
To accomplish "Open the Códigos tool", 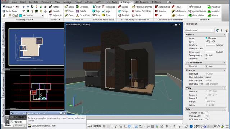I will (x=82, y=7).
